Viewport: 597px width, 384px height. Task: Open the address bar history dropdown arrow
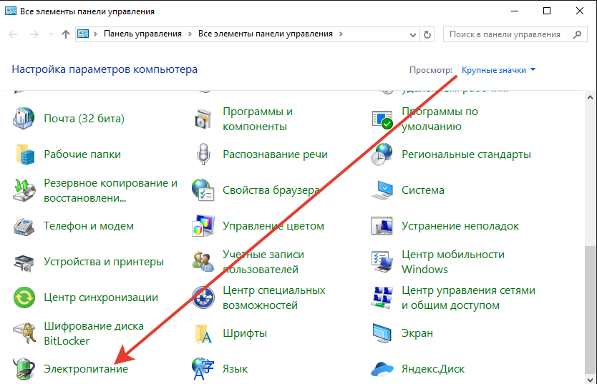tap(413, 34)
